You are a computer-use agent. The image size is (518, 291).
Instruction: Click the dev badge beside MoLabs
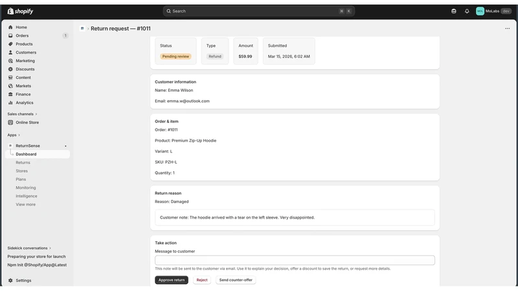[x=506, y=11]
